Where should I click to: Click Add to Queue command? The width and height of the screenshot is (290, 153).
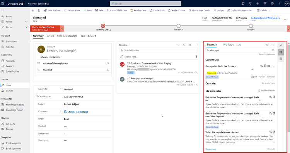(x=176, y=10)
